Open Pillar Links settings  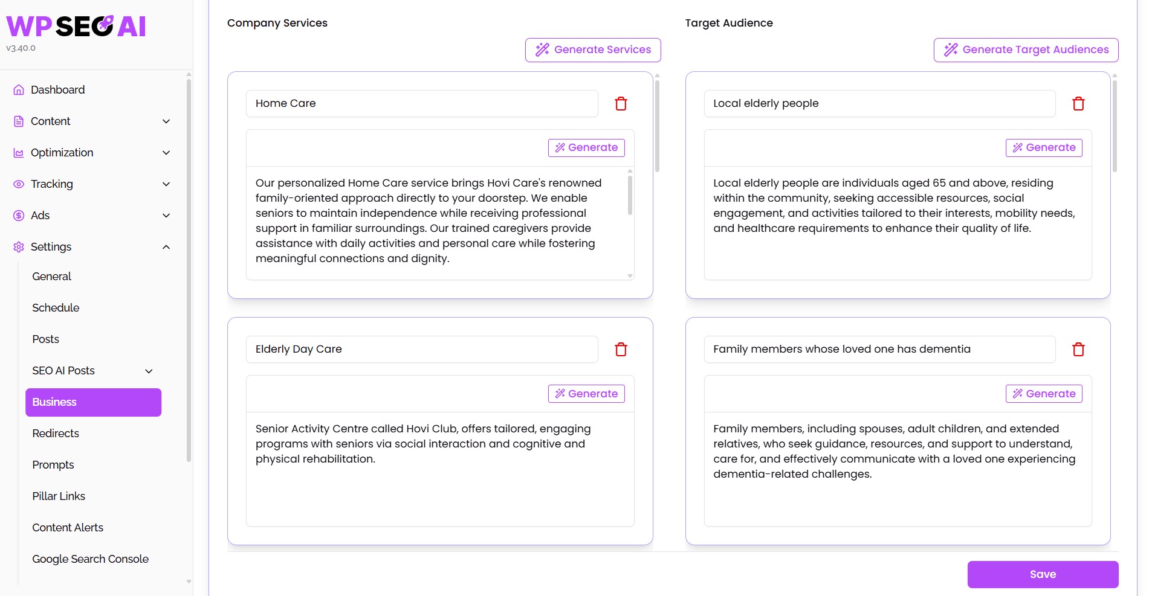[x=59, y=496]
